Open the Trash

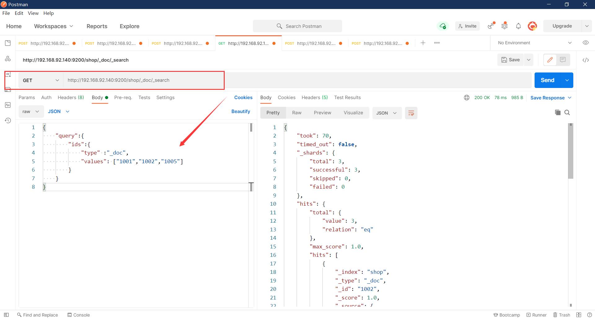[x=562, y=315]
